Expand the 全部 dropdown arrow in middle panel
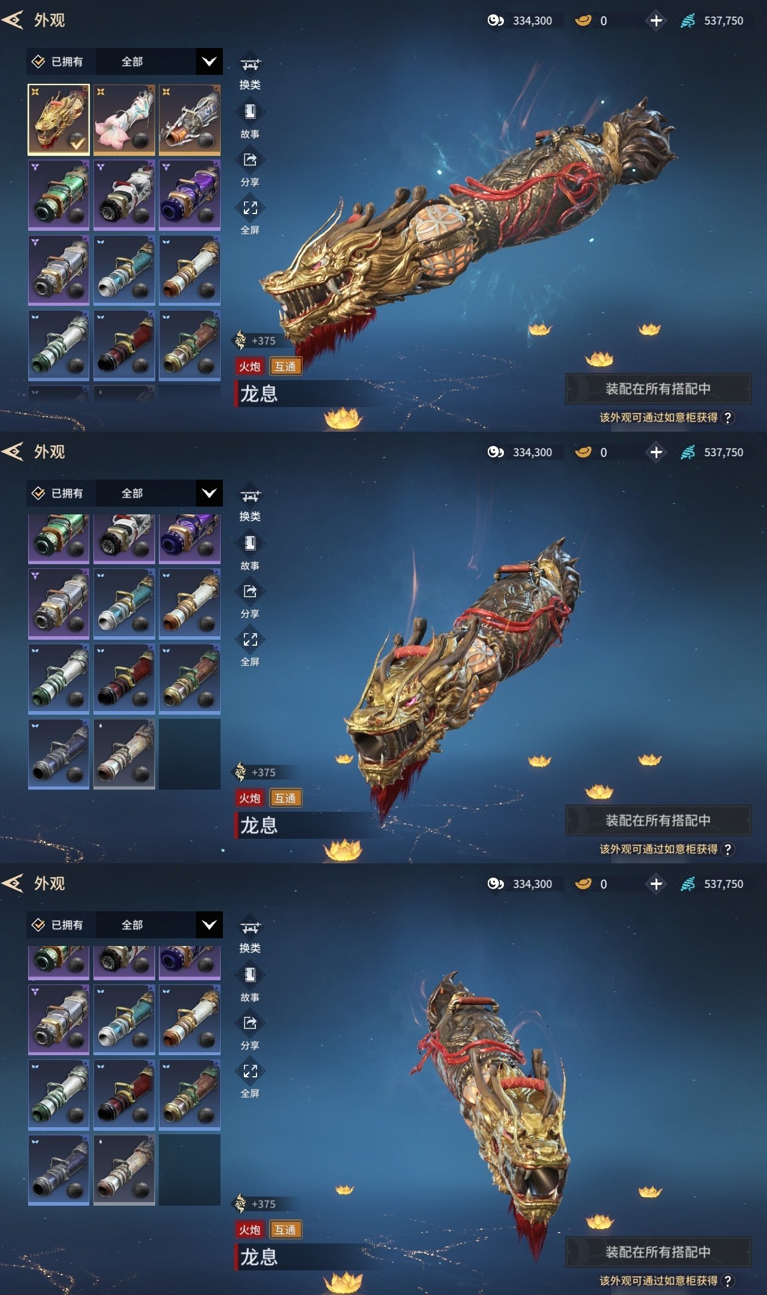 pyautogui.click(x=209, y=493)
